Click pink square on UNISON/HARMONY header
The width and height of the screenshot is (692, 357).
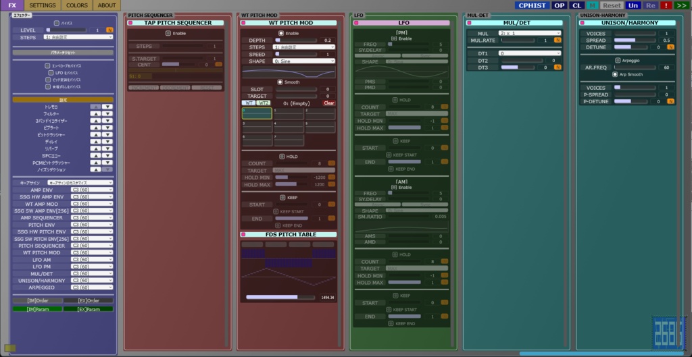tap(582, 23)
